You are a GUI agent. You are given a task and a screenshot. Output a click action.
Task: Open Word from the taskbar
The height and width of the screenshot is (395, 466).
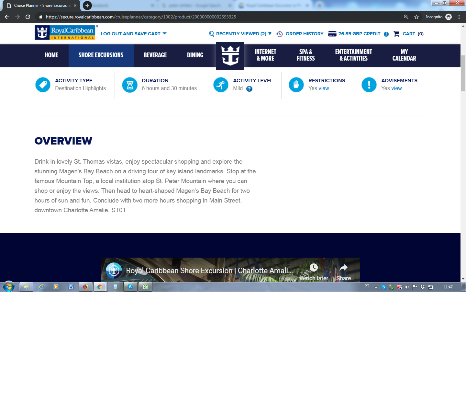[x=71, y=287]
